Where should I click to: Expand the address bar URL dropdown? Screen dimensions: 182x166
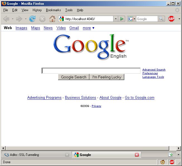click(116, 19)
